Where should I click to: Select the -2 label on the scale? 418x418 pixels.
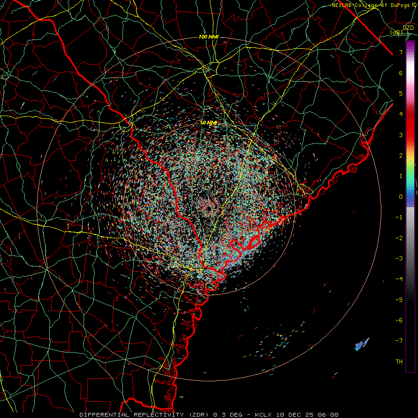click(399, 238)
